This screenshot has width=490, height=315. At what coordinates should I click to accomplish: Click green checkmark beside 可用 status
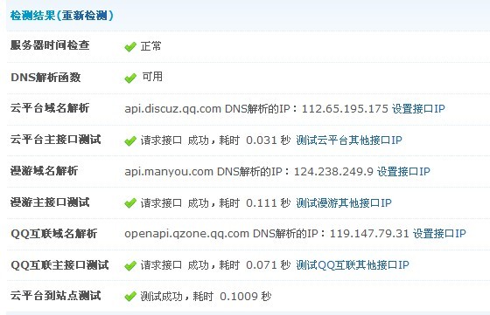130,78
